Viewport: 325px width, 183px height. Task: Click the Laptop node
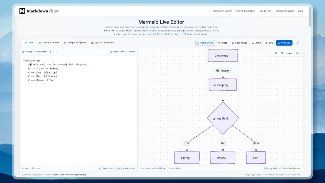(x=187, y=158)
